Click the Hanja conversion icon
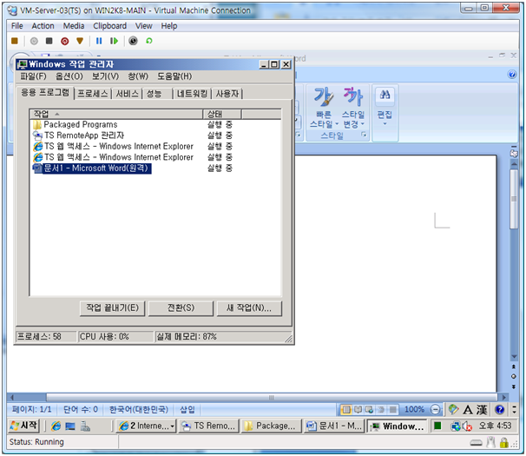Screen dimensions: 526x456 point(482,410)
